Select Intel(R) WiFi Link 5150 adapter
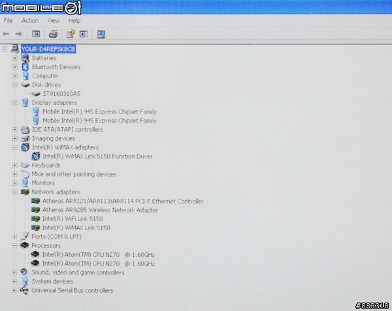Image resolution: width=392 pixels, height=311 pixels. (x=73, y=218)
